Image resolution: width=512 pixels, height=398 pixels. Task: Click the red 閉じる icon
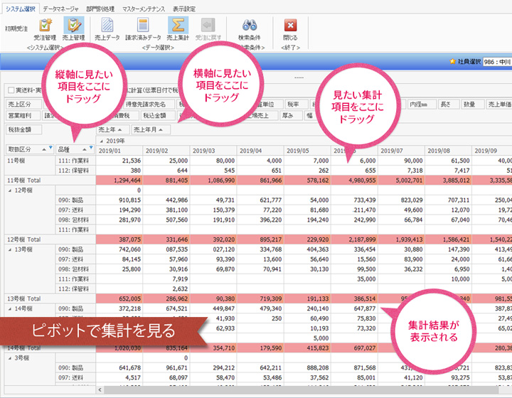(290, 28)
